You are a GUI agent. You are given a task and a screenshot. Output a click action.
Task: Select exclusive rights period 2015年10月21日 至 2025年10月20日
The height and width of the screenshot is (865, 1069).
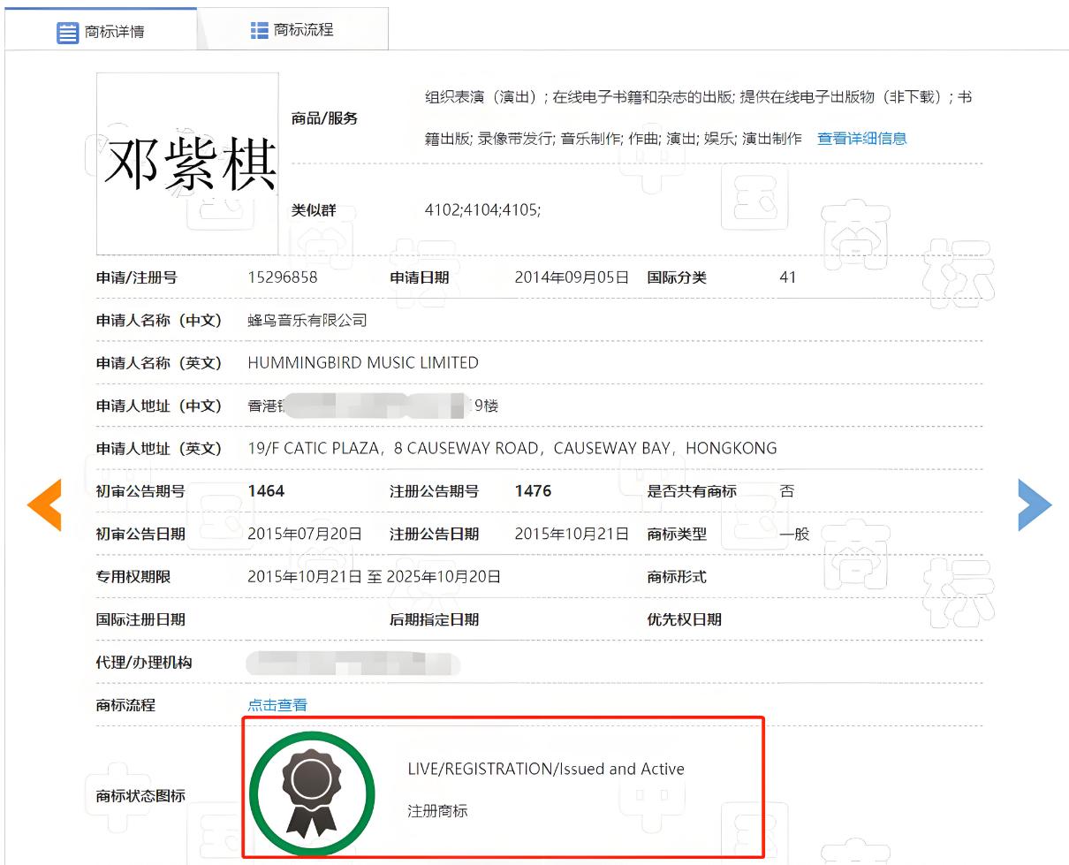point(375,577)
